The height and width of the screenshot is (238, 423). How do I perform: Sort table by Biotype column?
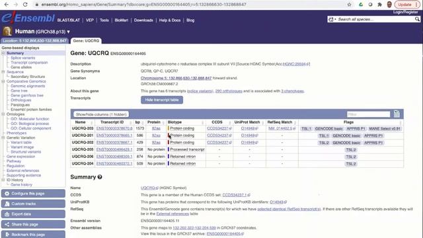(186, 122)
